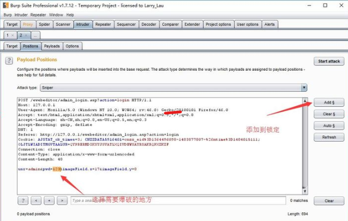Screen dimensions: 348x221
Task: Close Intruder attack tab 2
Action: 26,35
